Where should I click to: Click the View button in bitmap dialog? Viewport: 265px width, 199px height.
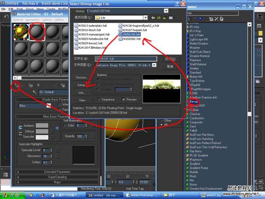(x=82, y=100)
